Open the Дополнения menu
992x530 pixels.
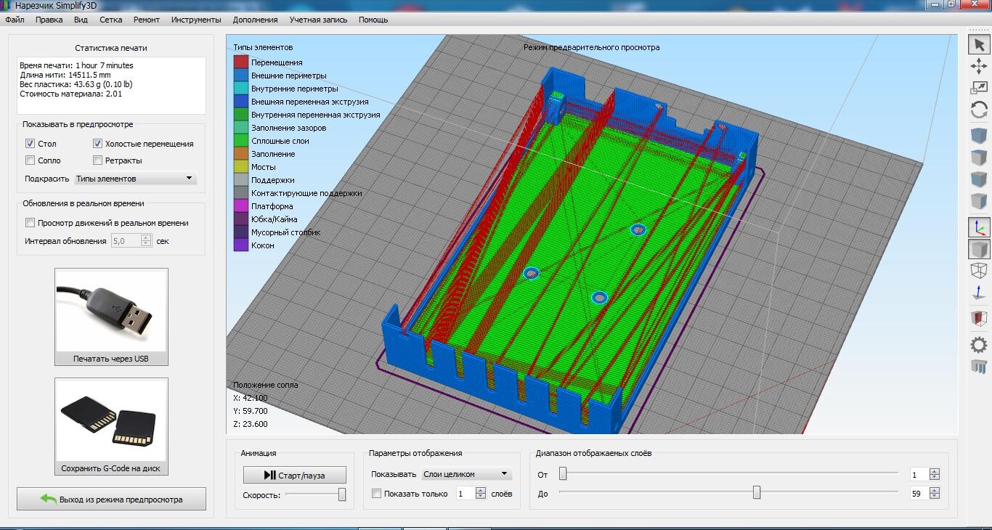point(255,20)
